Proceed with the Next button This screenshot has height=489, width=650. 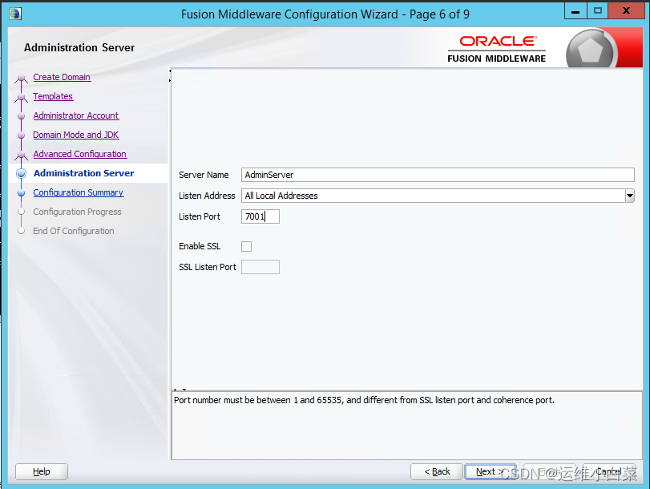[x=491, y=471]
